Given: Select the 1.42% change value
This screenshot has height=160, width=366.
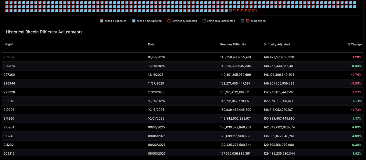Looking at the screenshot, I should (357, 154).
